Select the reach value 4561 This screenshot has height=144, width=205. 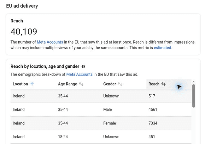coord(153,109)
